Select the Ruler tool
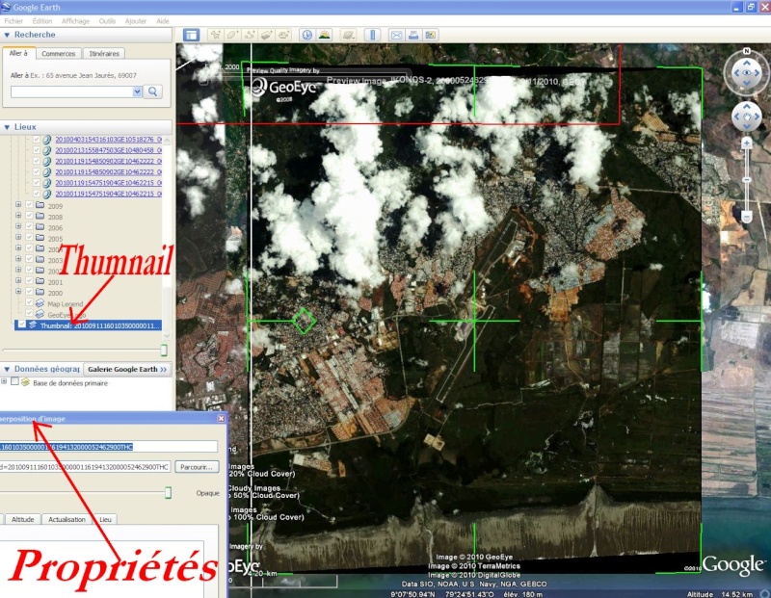Image resolution: width=771 pixels, height=598 pixels. [x=372, y=35]
